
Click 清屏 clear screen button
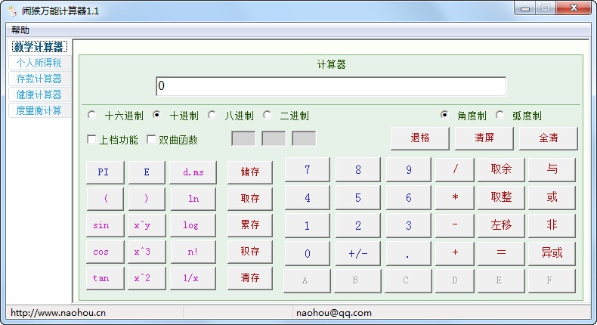pyautogui.click(x=484, y=138)
